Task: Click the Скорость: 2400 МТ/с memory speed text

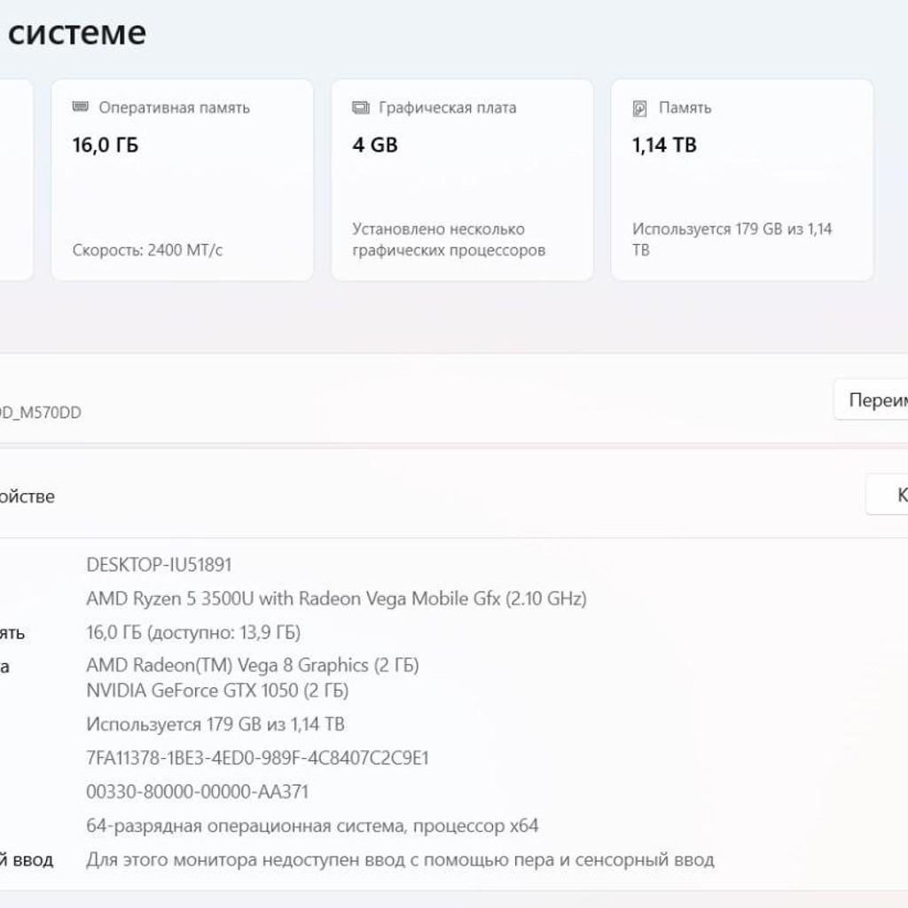Action: [148, 250]
